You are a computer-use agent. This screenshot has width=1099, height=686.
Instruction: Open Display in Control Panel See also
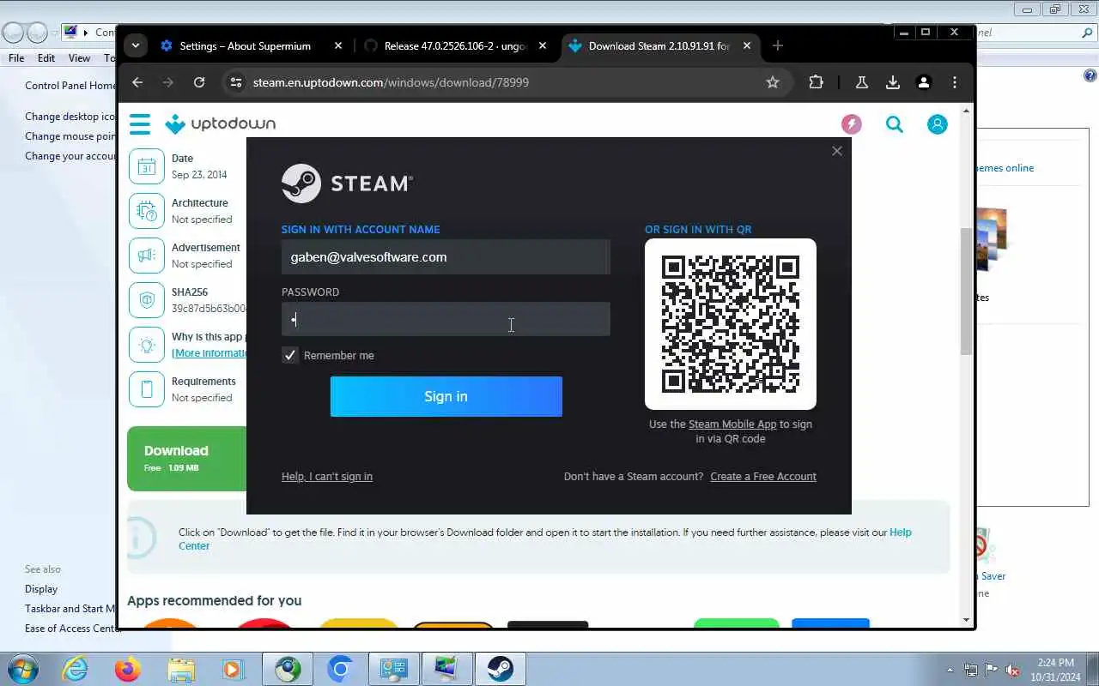[41, 589]
